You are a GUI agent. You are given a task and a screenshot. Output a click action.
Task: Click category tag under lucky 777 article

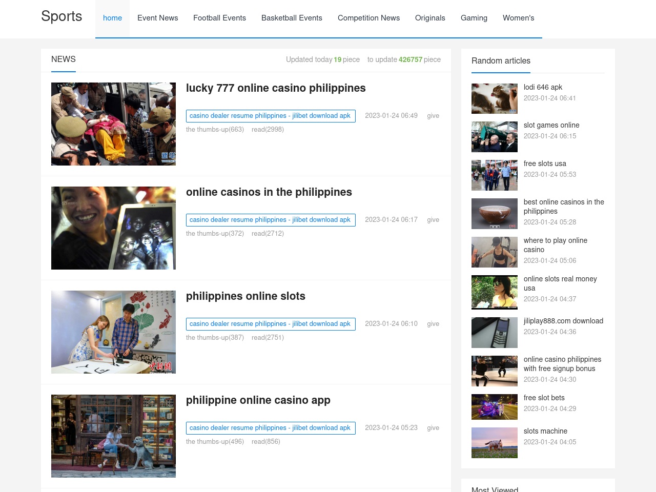271,116
